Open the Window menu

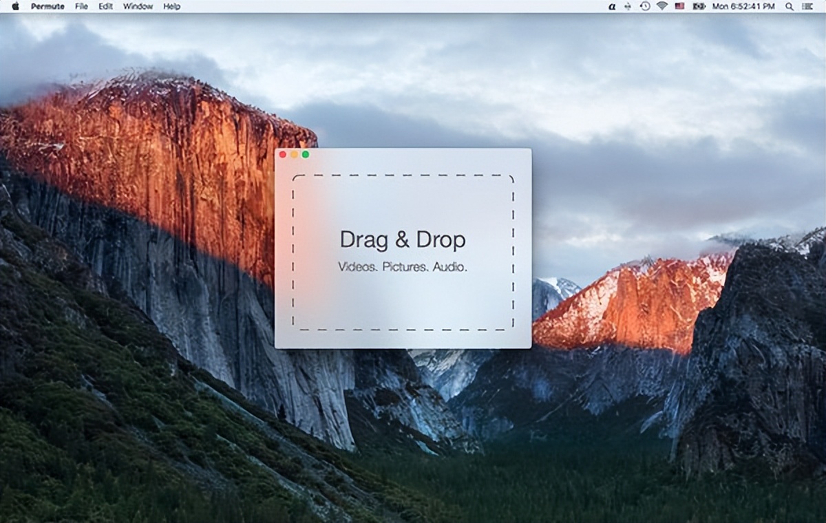[x=138, y=6]
